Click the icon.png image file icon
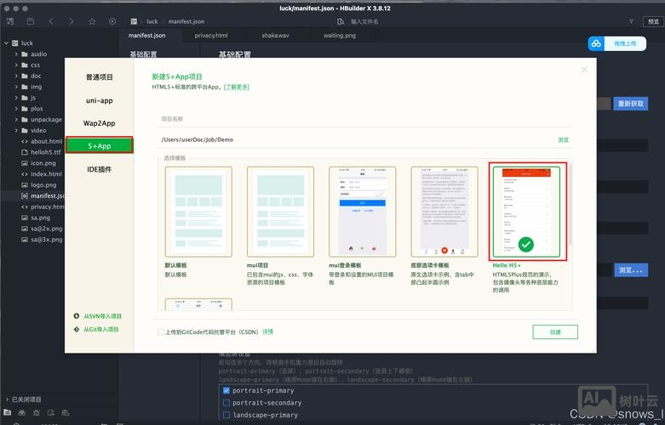Viewport: 665px width, 425px height. [x=25, y=163]
